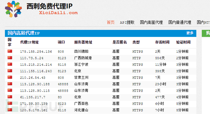Go to 国内普通代理 menu item

(x=180, y=22)
